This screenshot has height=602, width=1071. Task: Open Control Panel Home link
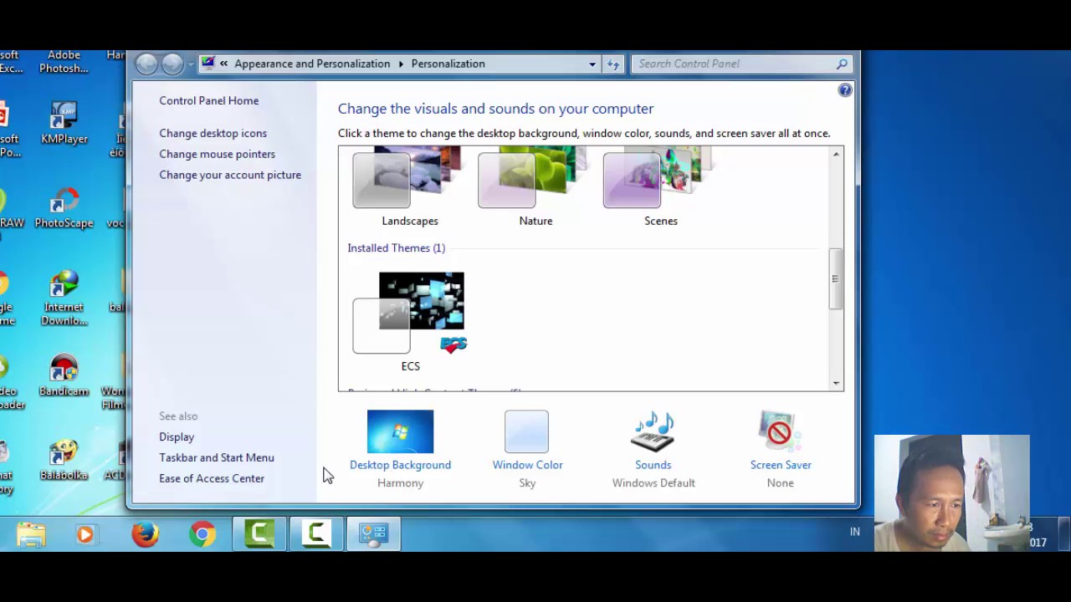209,100
